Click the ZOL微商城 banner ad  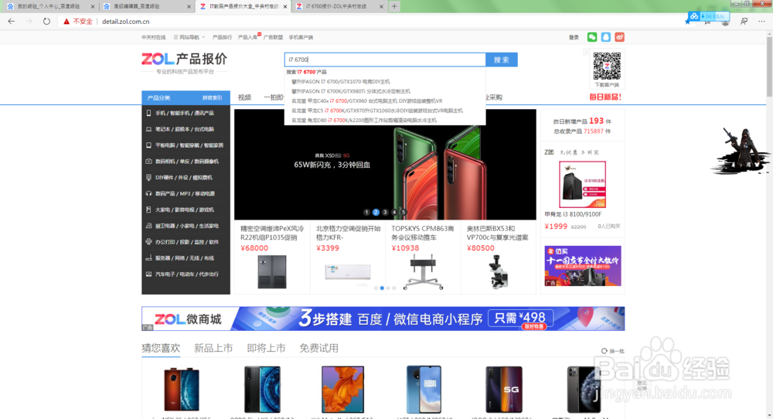tap(383, 319)
